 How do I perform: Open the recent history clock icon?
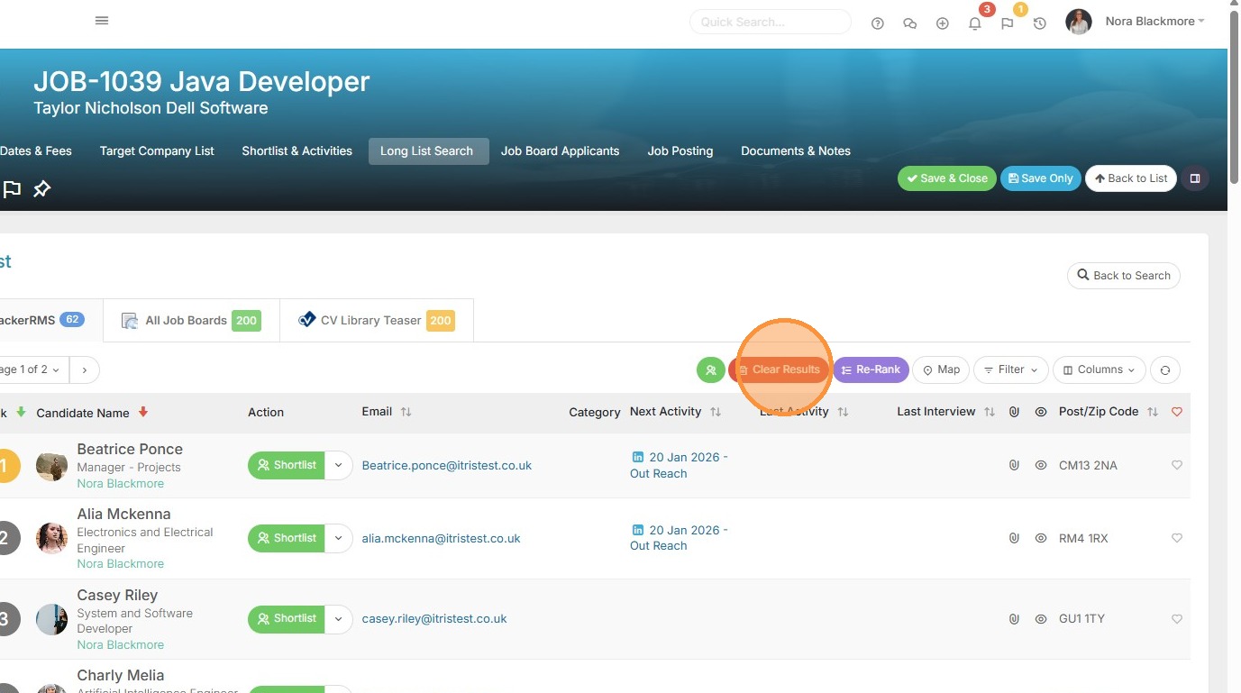(x=1039, y=23)
